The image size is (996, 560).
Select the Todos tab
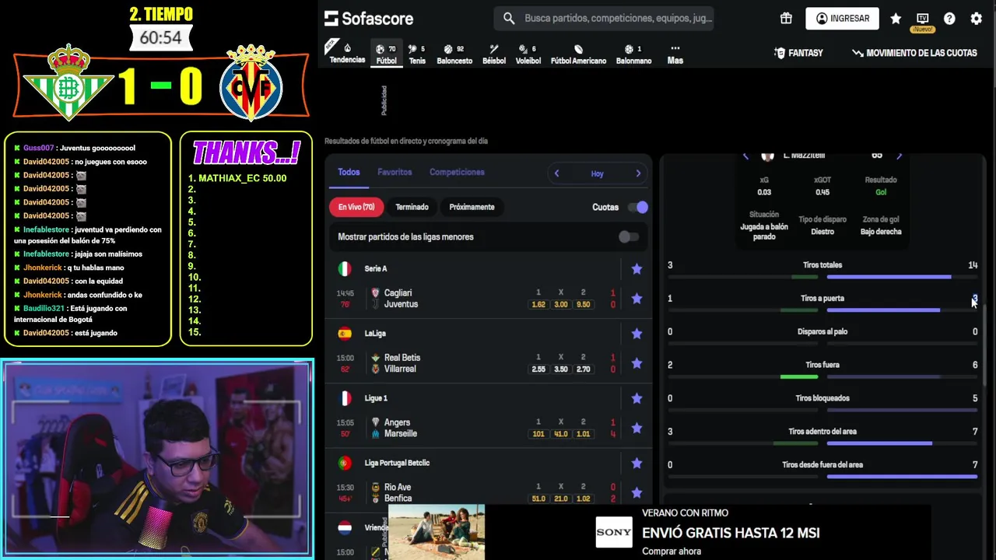click(349, 172)
